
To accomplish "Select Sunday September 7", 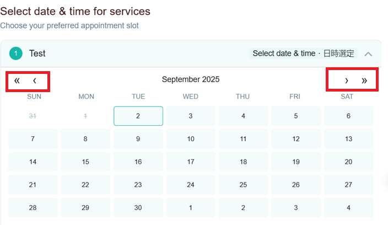I will click(33, 139).
